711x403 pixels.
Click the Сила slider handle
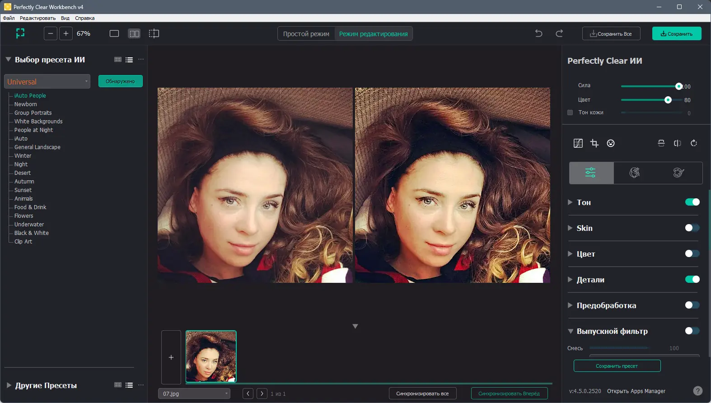(679, 86)
